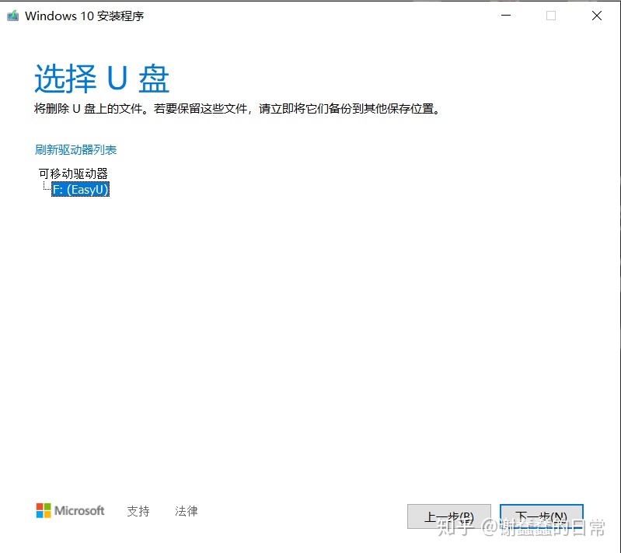The width and height of the screenshot is (621, 553).
Task: Click the 可移动驱动器 tree node
Action: pyautogui.click(x=73, y=173)
